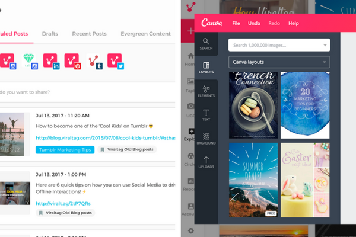Select the Layouts panel in Canva

coord(206,68)
